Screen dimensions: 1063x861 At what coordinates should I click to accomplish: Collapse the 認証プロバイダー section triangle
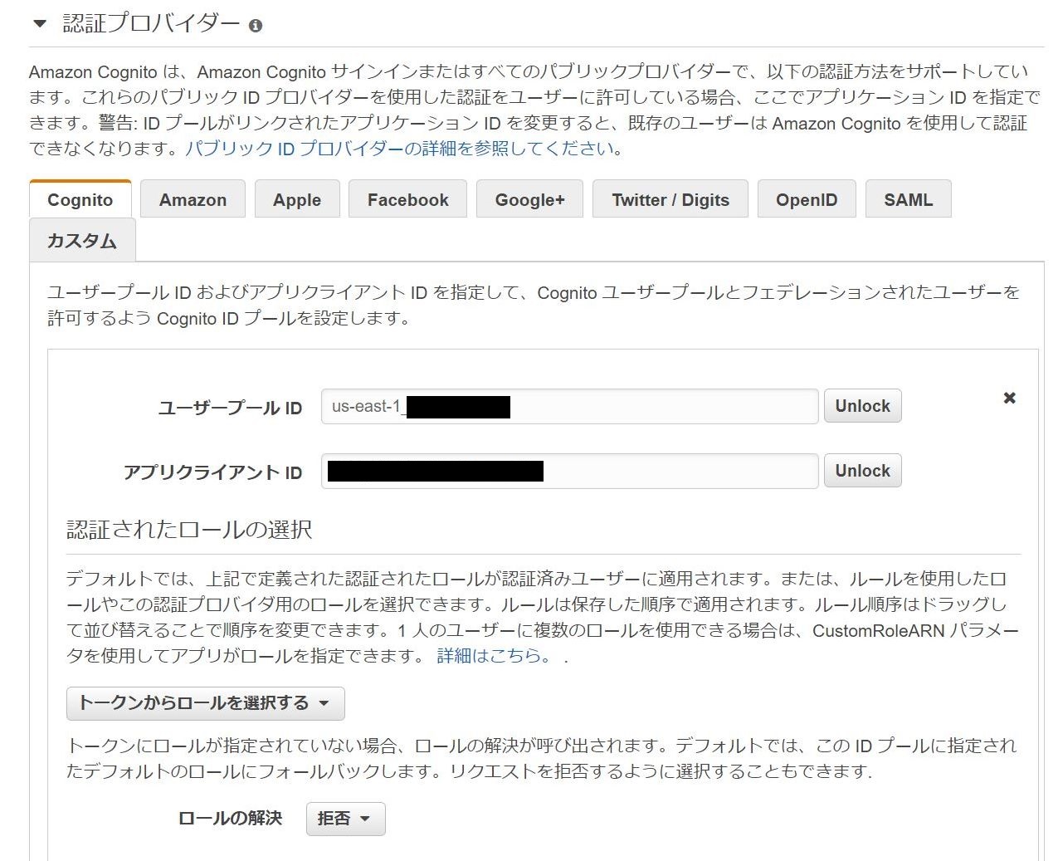(x=39, y=24)
